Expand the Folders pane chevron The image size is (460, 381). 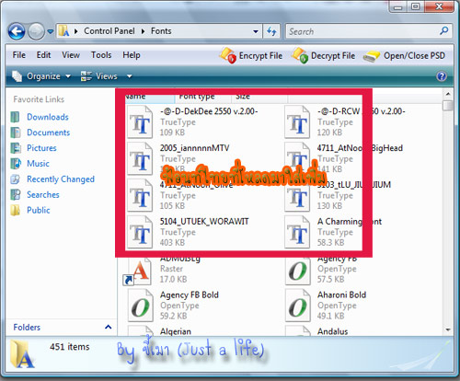[108, 327]
